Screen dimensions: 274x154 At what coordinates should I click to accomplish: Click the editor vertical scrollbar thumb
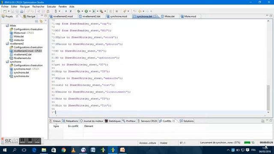point(268,98)
